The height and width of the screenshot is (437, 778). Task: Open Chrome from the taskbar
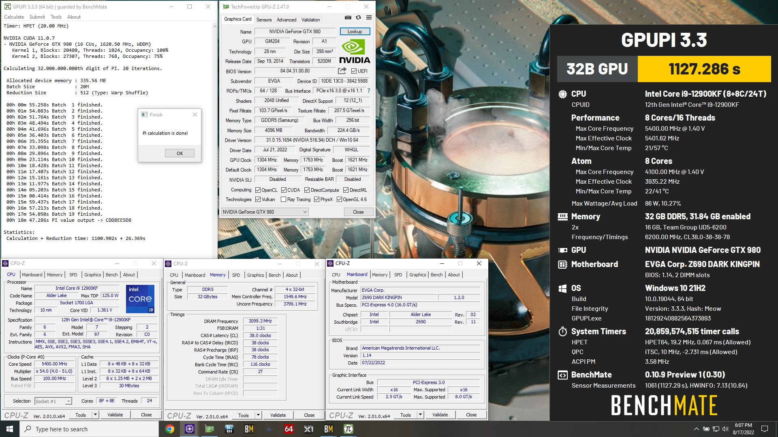(170, 429)
